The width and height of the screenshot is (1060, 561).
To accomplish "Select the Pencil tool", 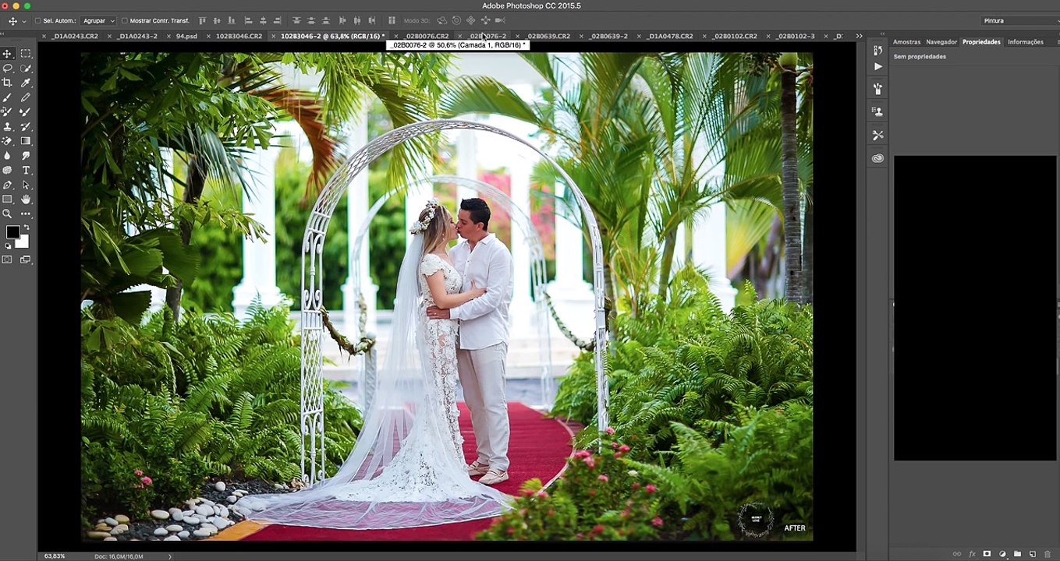I will [26, 97].
